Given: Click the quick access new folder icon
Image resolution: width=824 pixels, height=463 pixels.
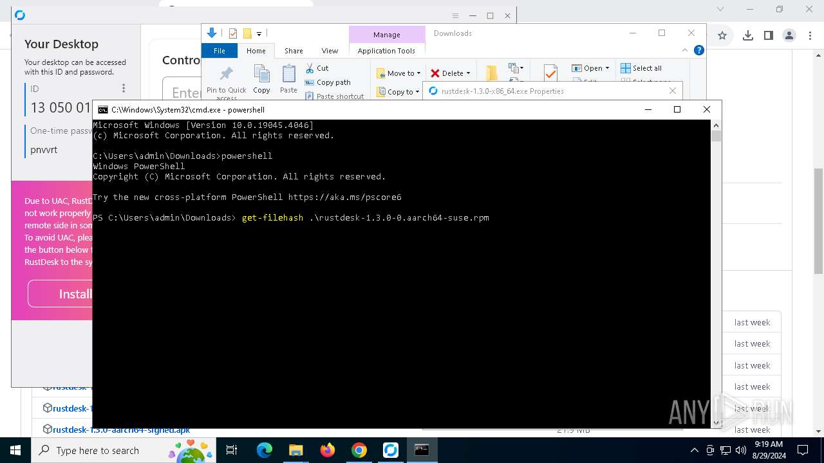Looking at the screenshot, I should coord(247,33).
